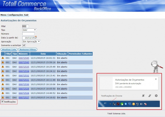Viewport: 165px width, 117px height.
Task: Click Sair to log out
Action: pyautogui.click(x=26, y=15)
